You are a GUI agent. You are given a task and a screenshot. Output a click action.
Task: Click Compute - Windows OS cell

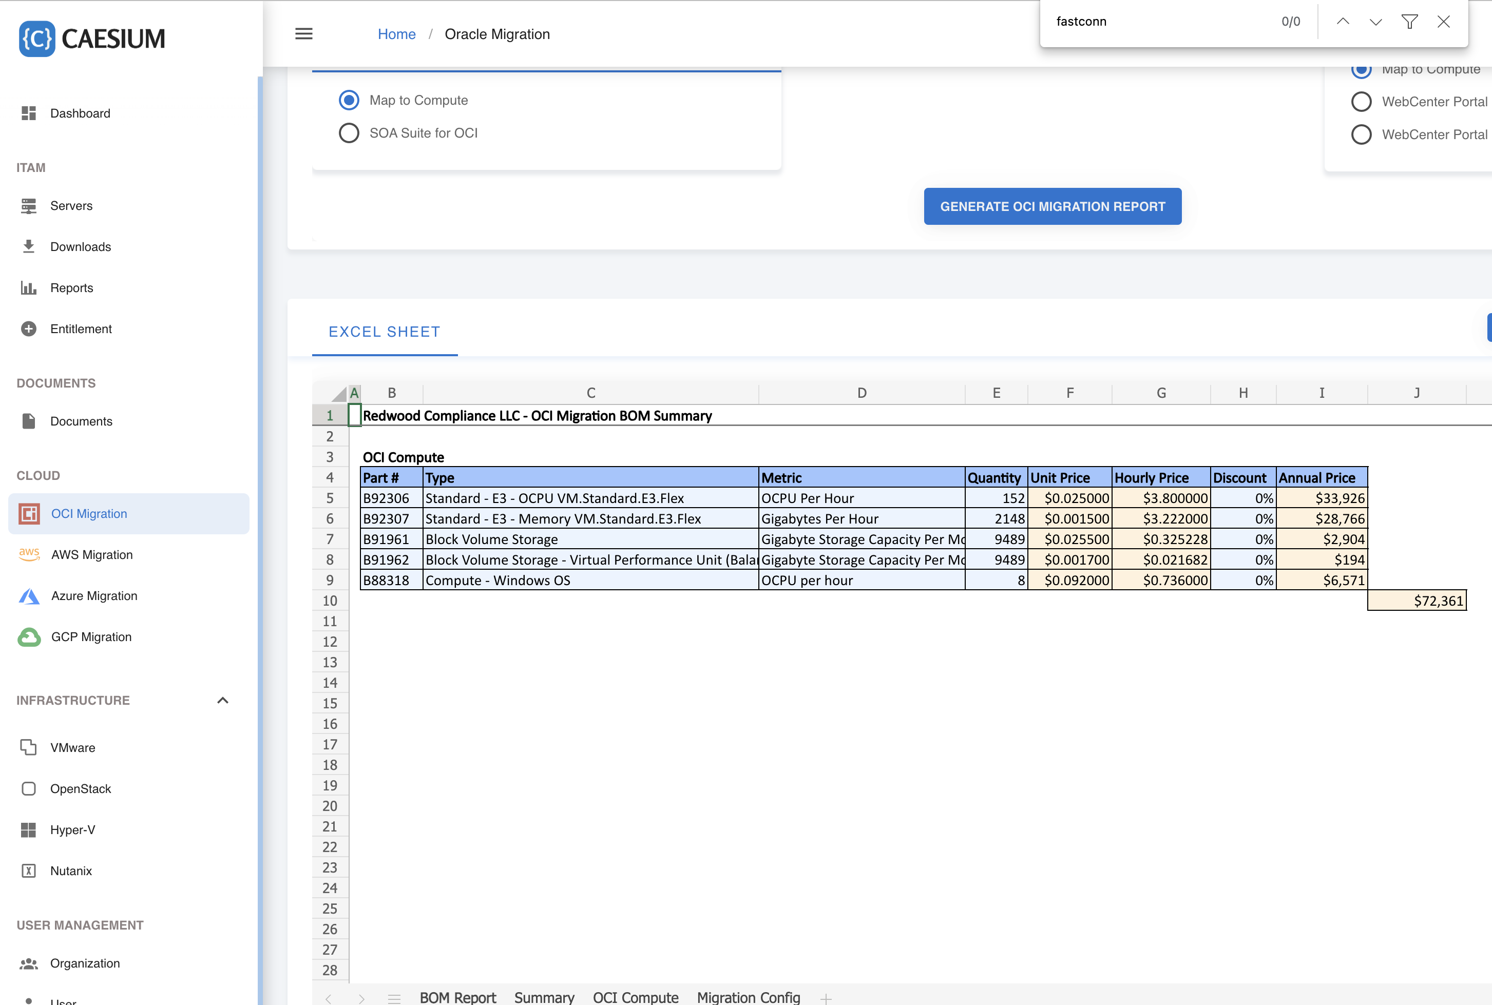click(x=590, y=580)
